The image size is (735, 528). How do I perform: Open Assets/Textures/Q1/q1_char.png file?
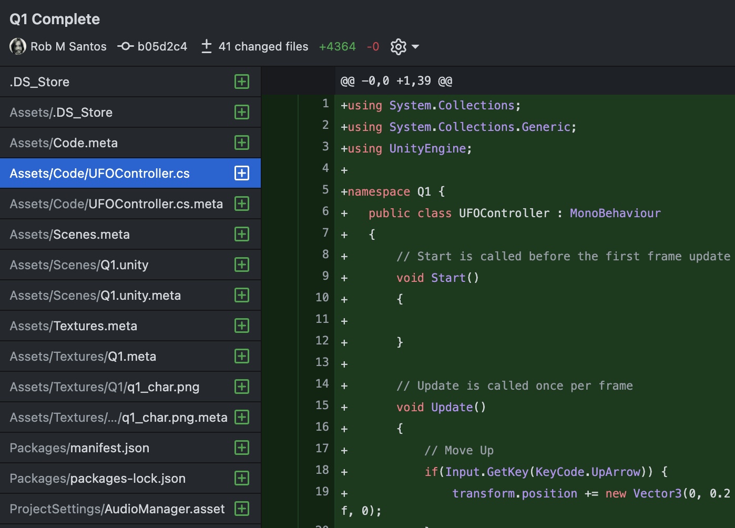(105, 387)
